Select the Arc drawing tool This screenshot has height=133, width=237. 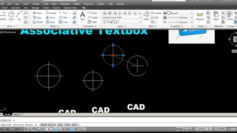coord(19,16)
